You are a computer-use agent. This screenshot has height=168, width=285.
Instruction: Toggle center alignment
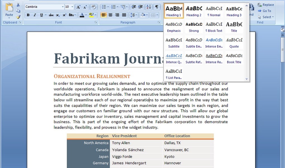click(x=110, y=15)
